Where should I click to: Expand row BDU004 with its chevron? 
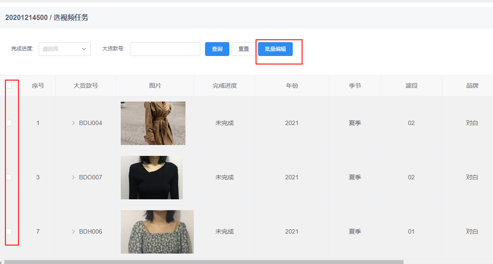tap(73, 123)
